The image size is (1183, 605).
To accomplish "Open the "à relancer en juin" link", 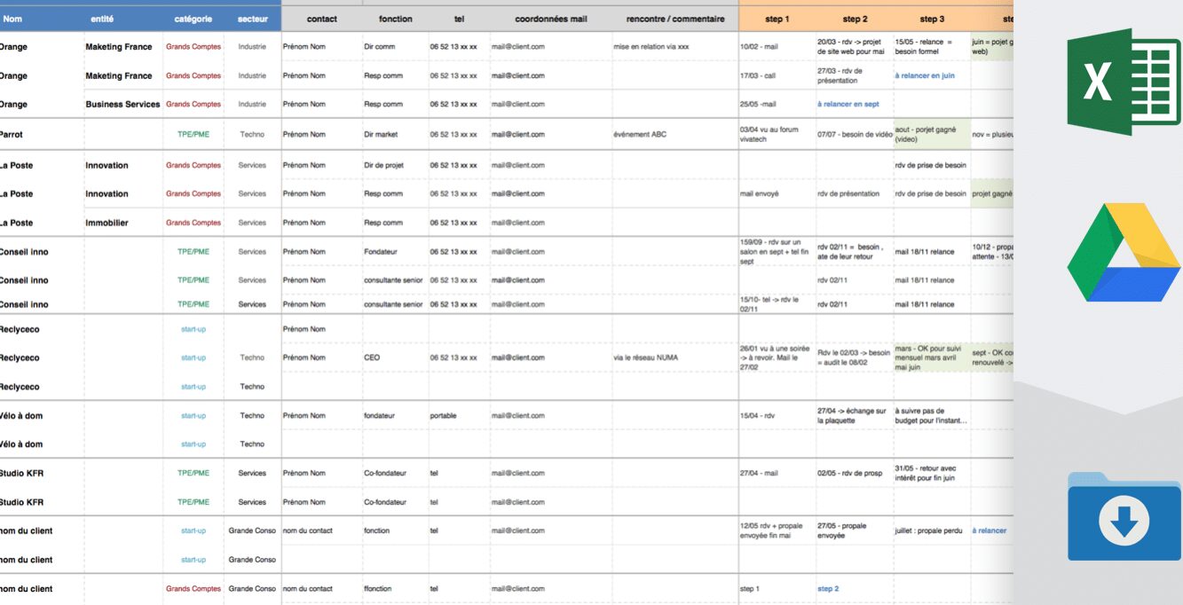I will 925,76.
